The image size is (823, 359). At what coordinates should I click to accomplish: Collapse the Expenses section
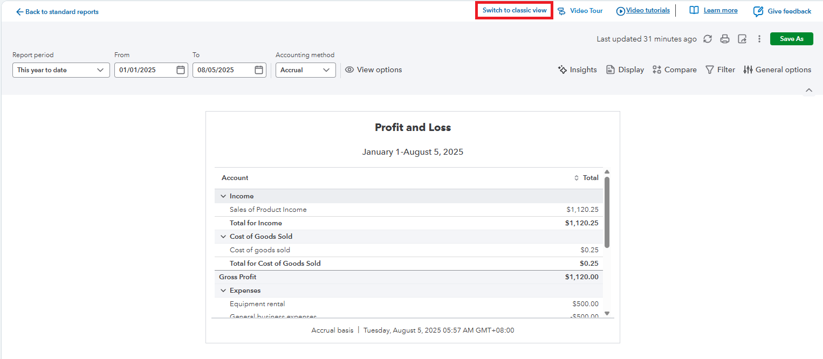pyautogui.click(x=223, y=291)
